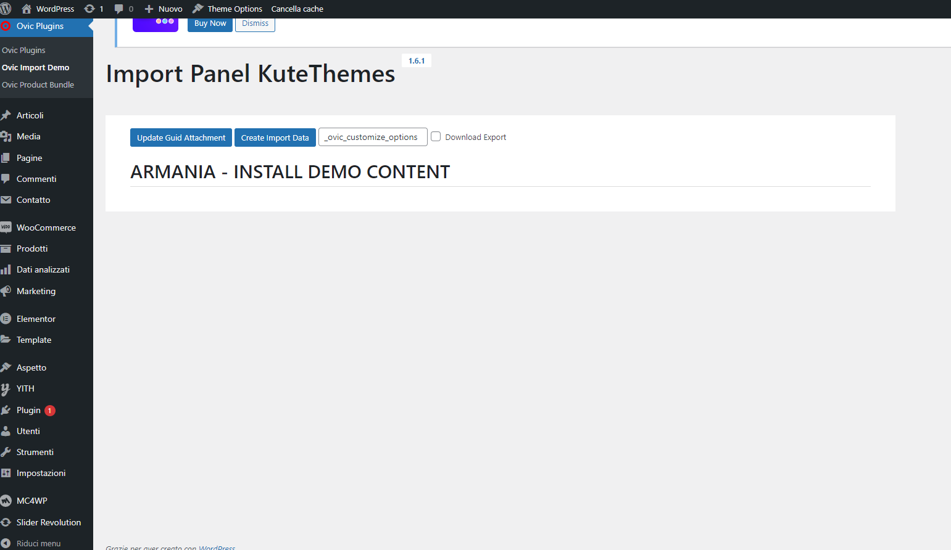This screenshot has height=550, width=951.
Task: Open the Impostazioni menu label
Action: (41, 473)
